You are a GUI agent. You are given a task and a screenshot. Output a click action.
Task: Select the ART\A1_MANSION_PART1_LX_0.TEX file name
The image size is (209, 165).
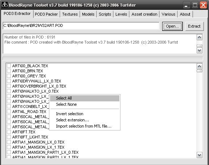point(45,152)
